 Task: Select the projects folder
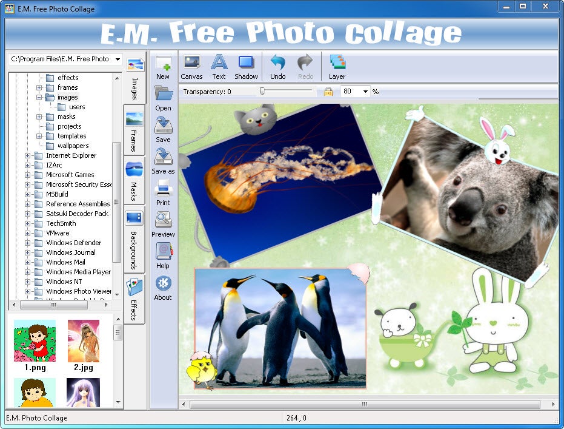pos(70,126)
